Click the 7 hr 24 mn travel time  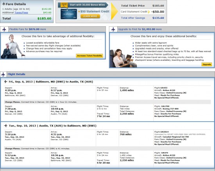coord(103,116)
